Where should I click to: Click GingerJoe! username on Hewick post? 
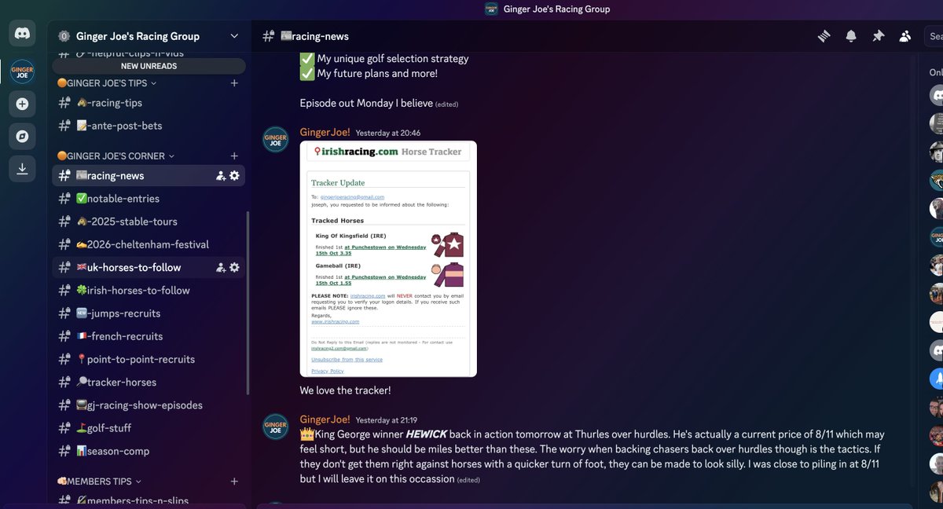[325, 419]
